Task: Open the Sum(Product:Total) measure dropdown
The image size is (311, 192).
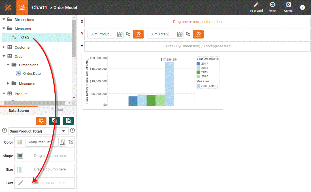Action: tap(63, 131)
